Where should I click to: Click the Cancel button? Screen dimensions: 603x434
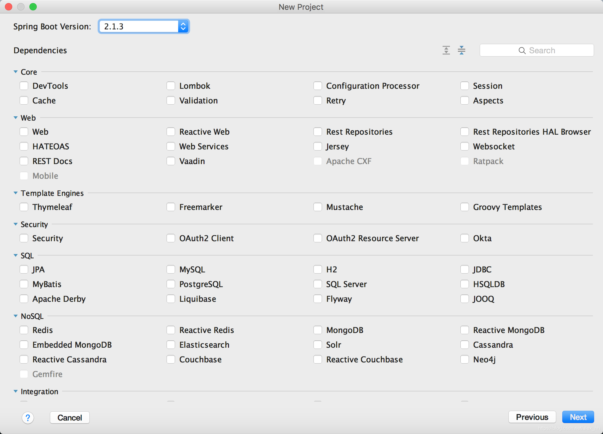pyautogui.click(x=70, y=418)
